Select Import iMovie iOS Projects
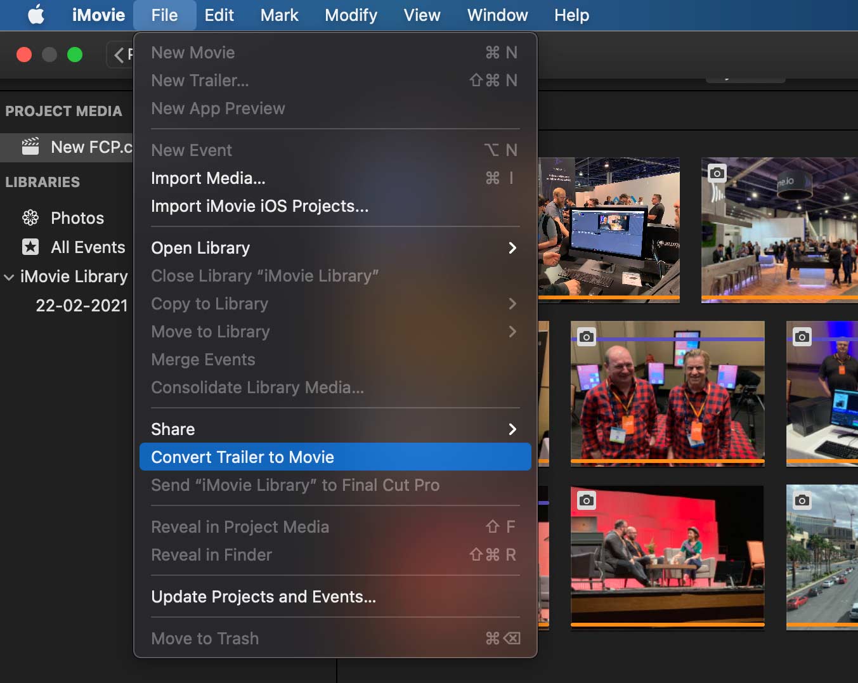The width and height of the screenshot is (858, 683). coord(335,206)
